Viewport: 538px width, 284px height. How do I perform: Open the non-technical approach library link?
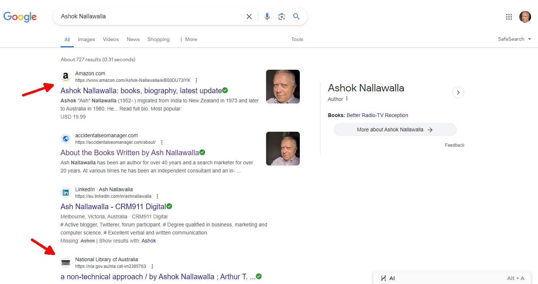click(x=158, y=277)
